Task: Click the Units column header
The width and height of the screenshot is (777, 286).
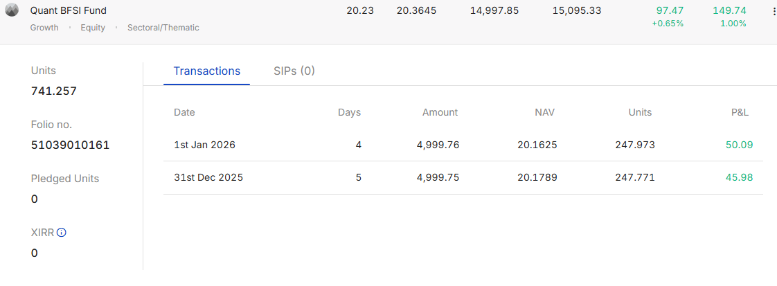Action: [x=640, y=112]
